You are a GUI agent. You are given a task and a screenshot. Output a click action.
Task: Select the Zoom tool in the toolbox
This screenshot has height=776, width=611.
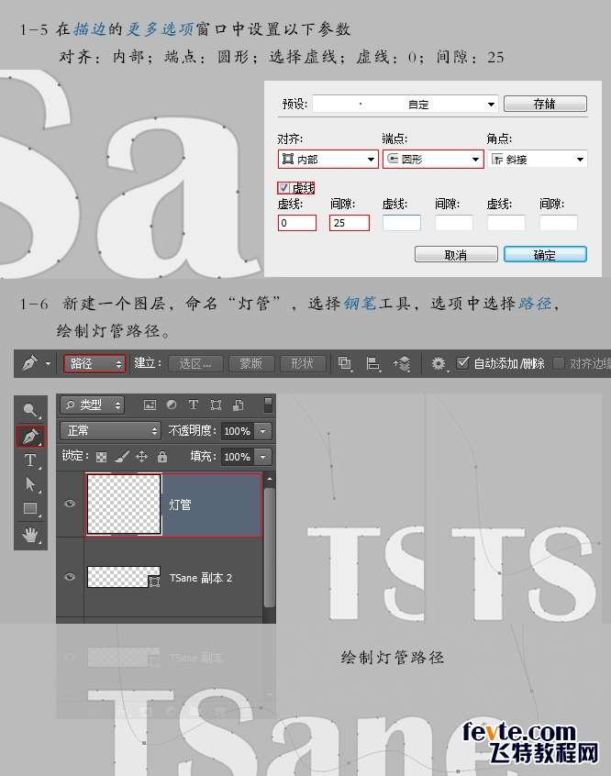pyautogui.click(x=30, y=410)
